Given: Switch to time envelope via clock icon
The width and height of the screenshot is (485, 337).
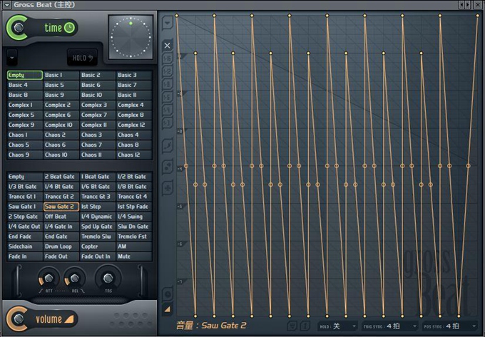Looking at the screenshot, I should [x=168, y=294].
